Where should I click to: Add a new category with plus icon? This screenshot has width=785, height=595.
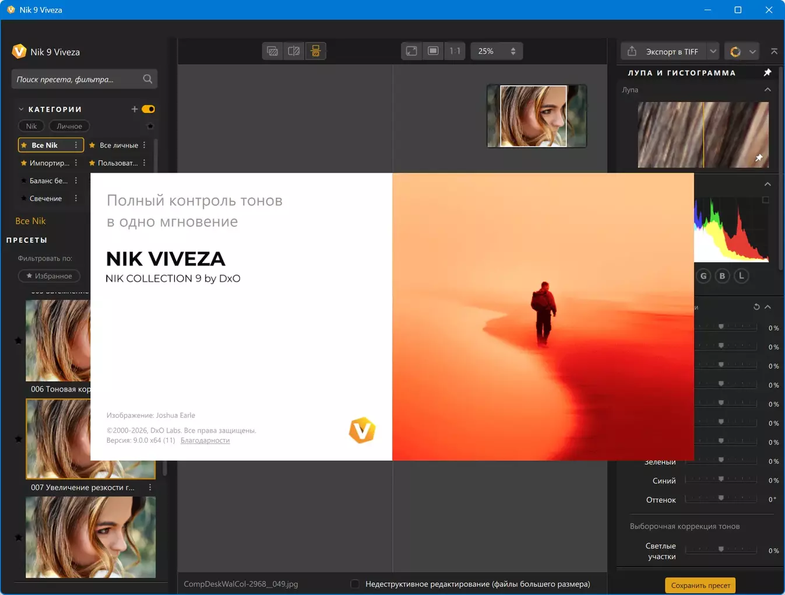135,109
